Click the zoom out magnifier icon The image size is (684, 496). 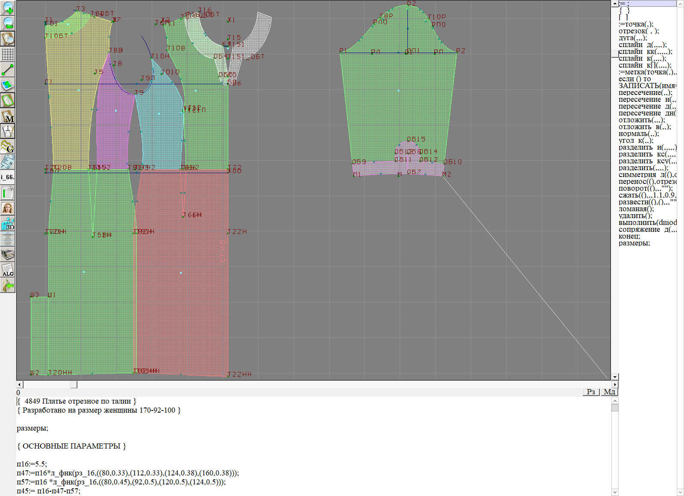pos(8,23)
